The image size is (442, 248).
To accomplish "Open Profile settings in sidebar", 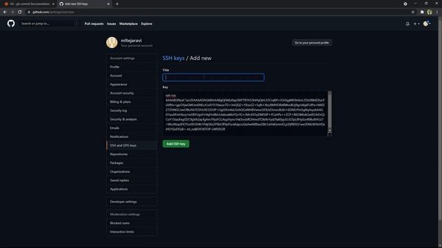I will pyautogui.click(x=132, y=67).
